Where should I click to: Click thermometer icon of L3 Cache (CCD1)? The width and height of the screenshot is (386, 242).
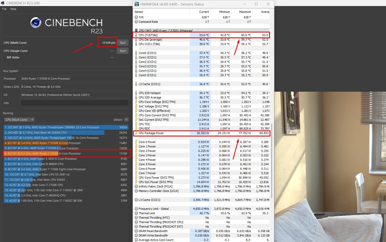click(x=136, y=84)
